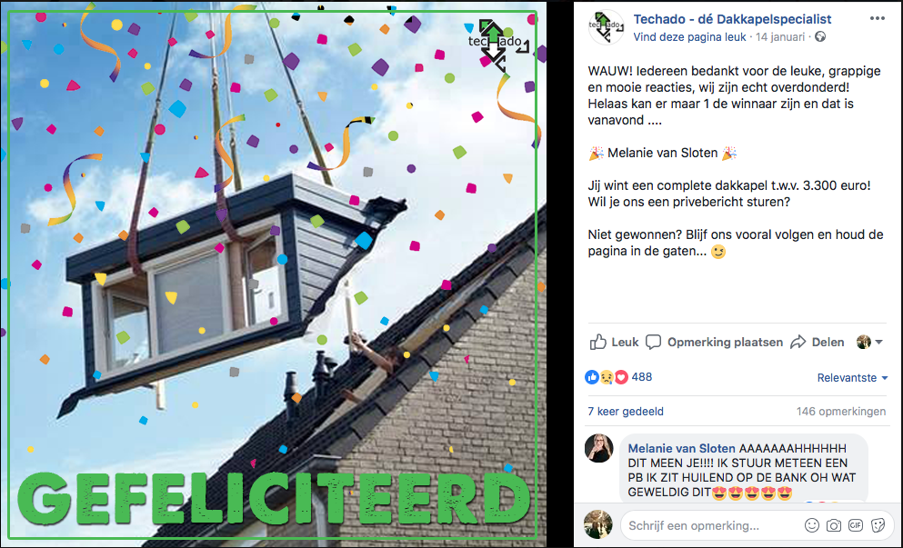Like the page via Vind deze pagina leuk
Viewport: 903px width, 548px height.
[x=689, y=37]
